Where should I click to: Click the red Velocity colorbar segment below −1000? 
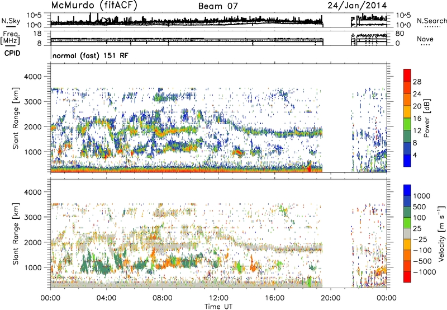pos(407,277)
